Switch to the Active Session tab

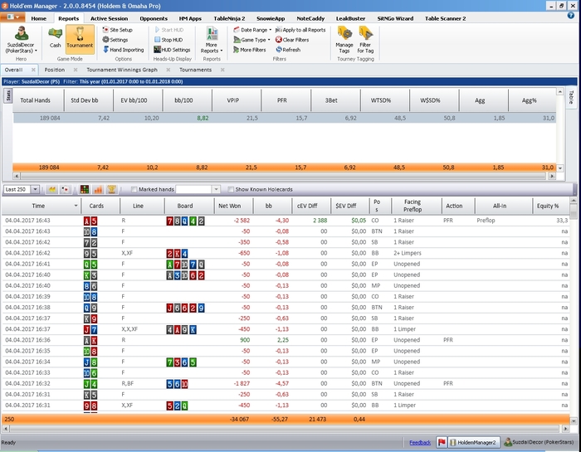click(109, 18)
